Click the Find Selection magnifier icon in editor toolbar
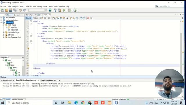The height and width of the screenshot is (105, 186). 54,18
